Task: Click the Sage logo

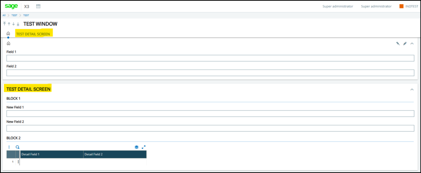Action: point(11,6)
